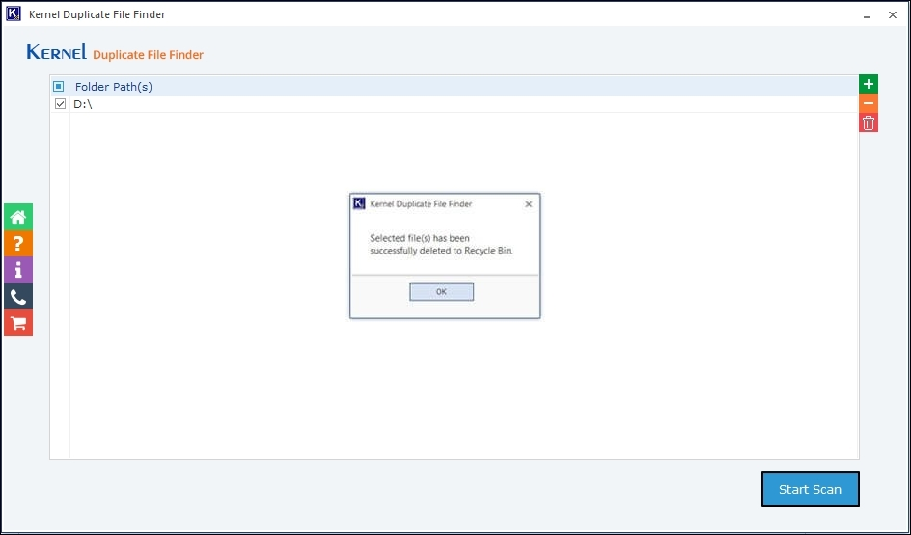The width and height of the screenshot is (911, 535).
Task: Select the D:\ folder path row
Action: coord(455,104)
